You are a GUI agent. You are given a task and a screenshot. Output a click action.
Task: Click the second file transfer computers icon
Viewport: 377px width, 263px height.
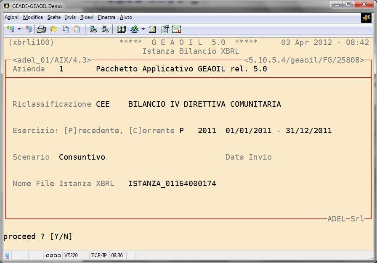point(105,29)
